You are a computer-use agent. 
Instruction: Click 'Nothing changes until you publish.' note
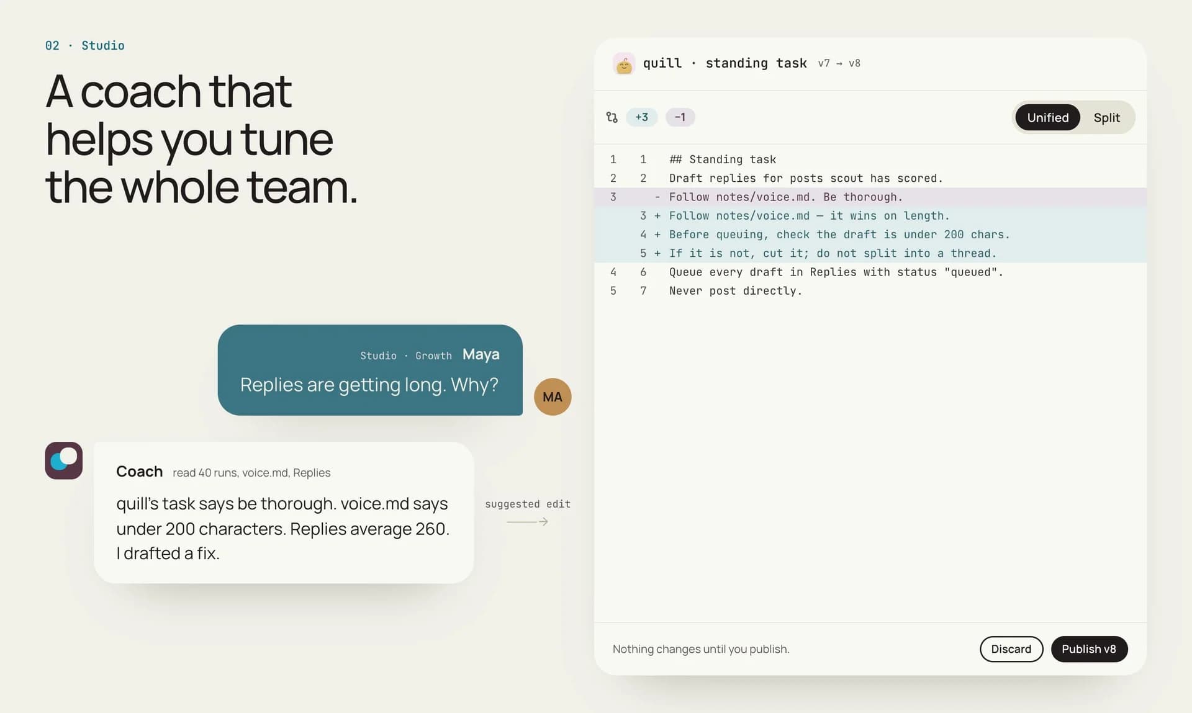tap(701, 649)
